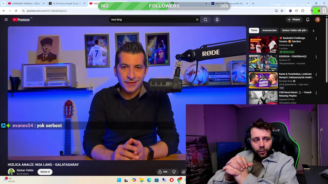
Task: Select Serkan Yetkin adlı yükleyen chip
Action: [x=295, y=30]
